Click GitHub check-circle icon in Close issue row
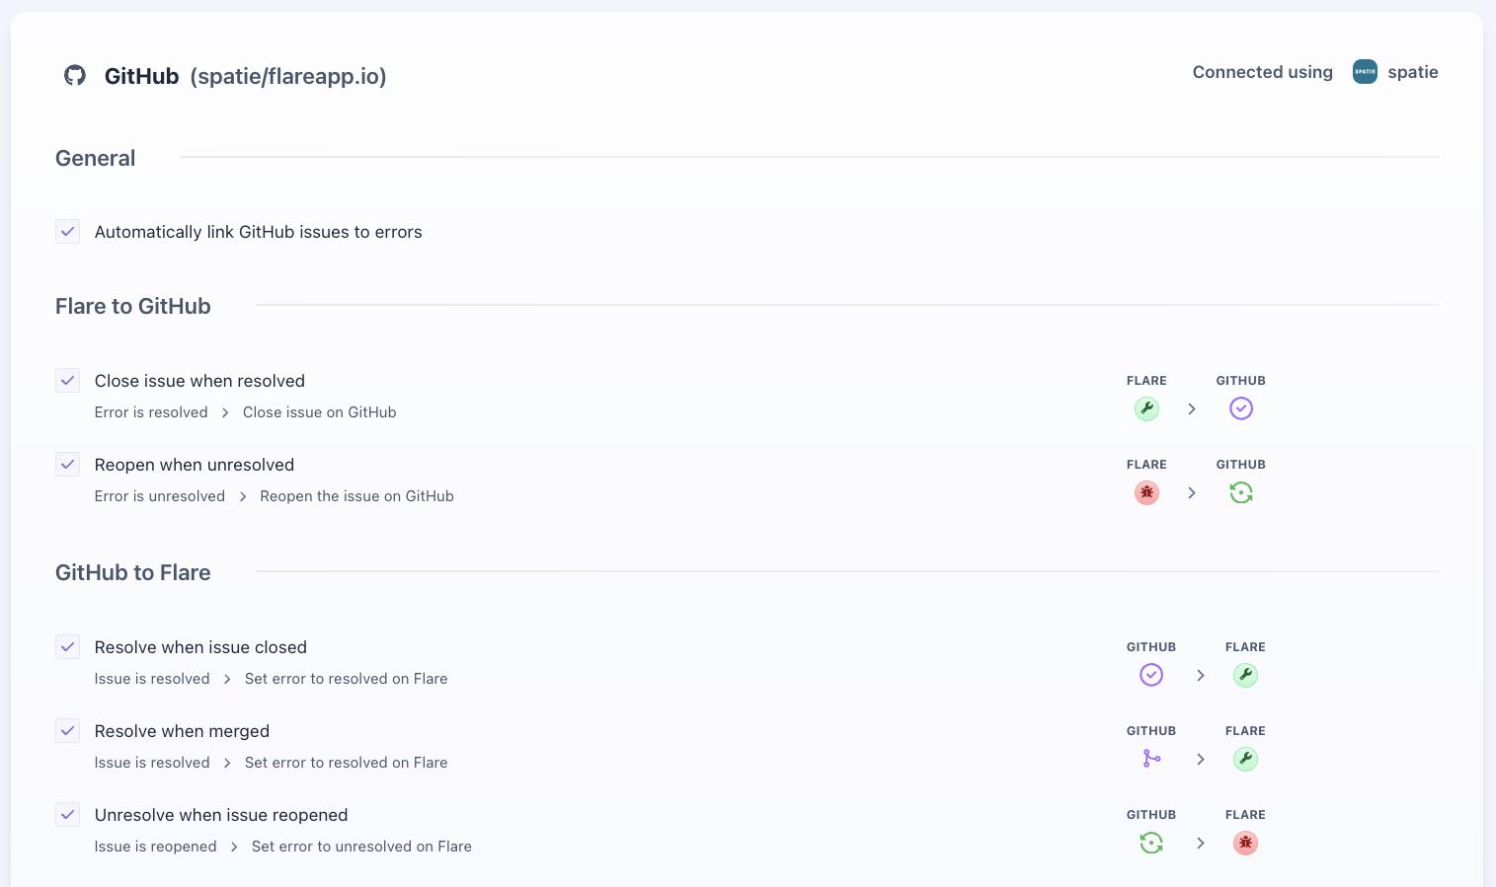Screen dimensions: 1496x887 pos(1241,408)
